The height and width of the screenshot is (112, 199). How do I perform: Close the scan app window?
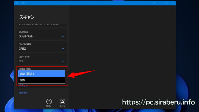pyautogui.click(x=173, y=3)
